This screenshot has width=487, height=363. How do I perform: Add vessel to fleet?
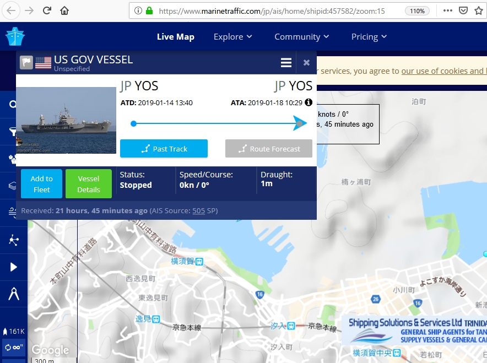tap(41, 184)
